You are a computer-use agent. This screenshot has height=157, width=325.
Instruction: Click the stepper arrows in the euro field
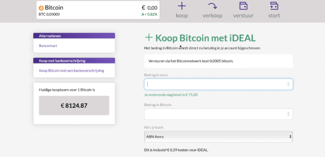point(288,84)
